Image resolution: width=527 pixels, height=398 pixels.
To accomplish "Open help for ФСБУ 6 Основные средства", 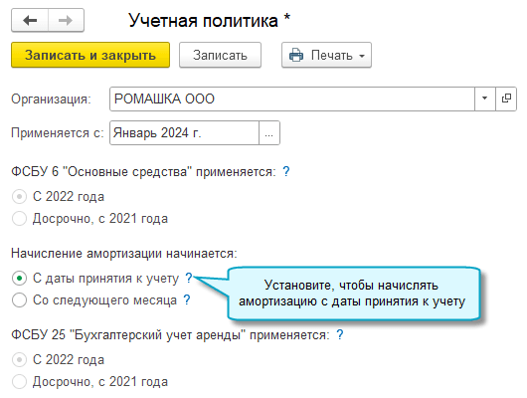I will click(x=285, y=171).
